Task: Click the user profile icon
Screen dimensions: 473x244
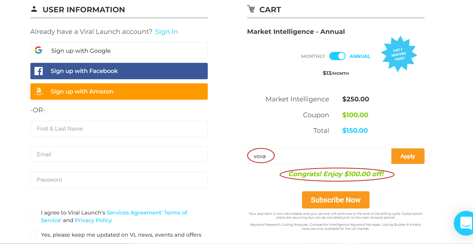Action: coord(34,9)
